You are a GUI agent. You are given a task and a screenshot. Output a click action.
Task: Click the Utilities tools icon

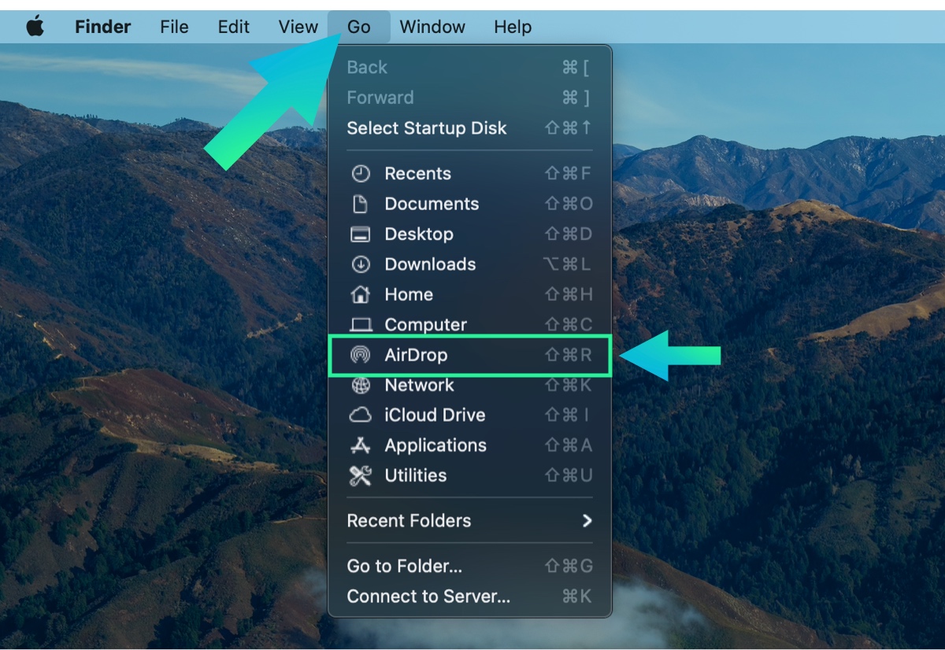[360, 475]
